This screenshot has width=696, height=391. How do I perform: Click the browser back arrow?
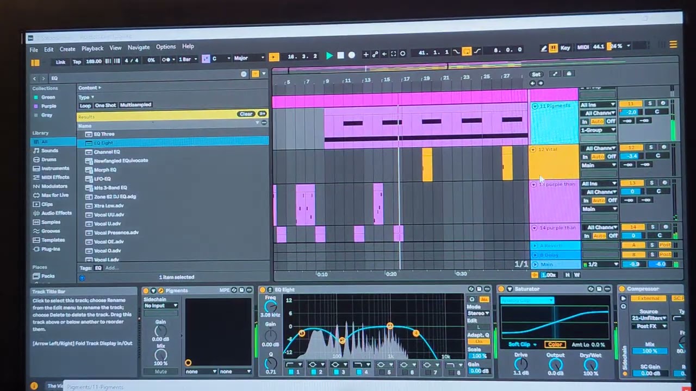click(34, 79)
